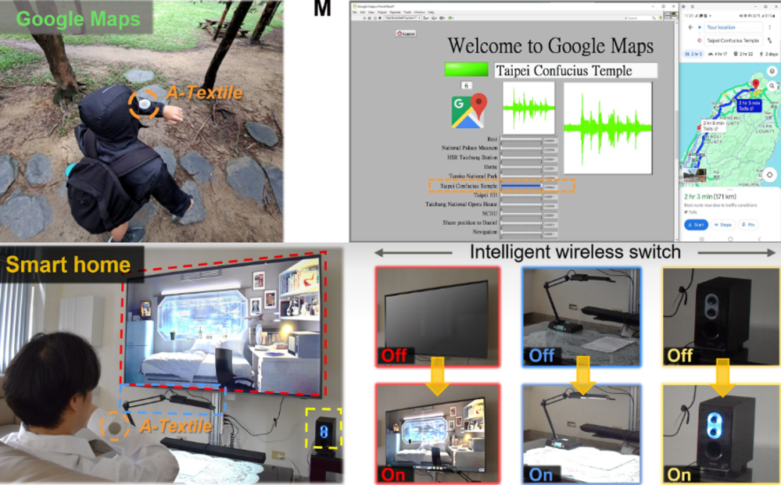
Task: Tap the Steps button
Action: click(722, 225)
